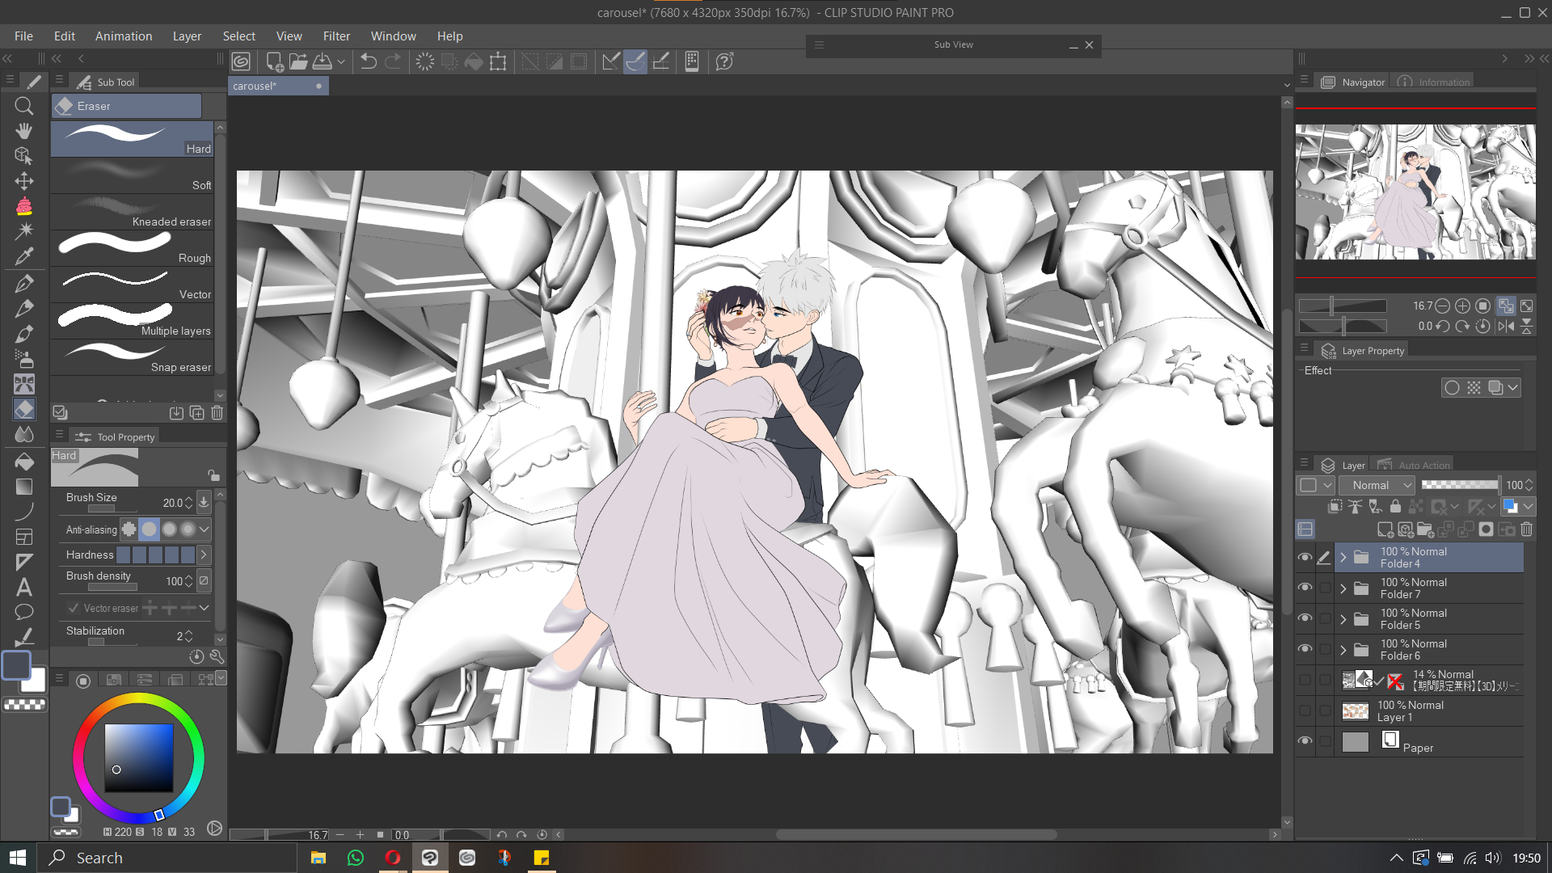
Task: Click the Undo arrow in the toolbar
Action: pos(369,61)
